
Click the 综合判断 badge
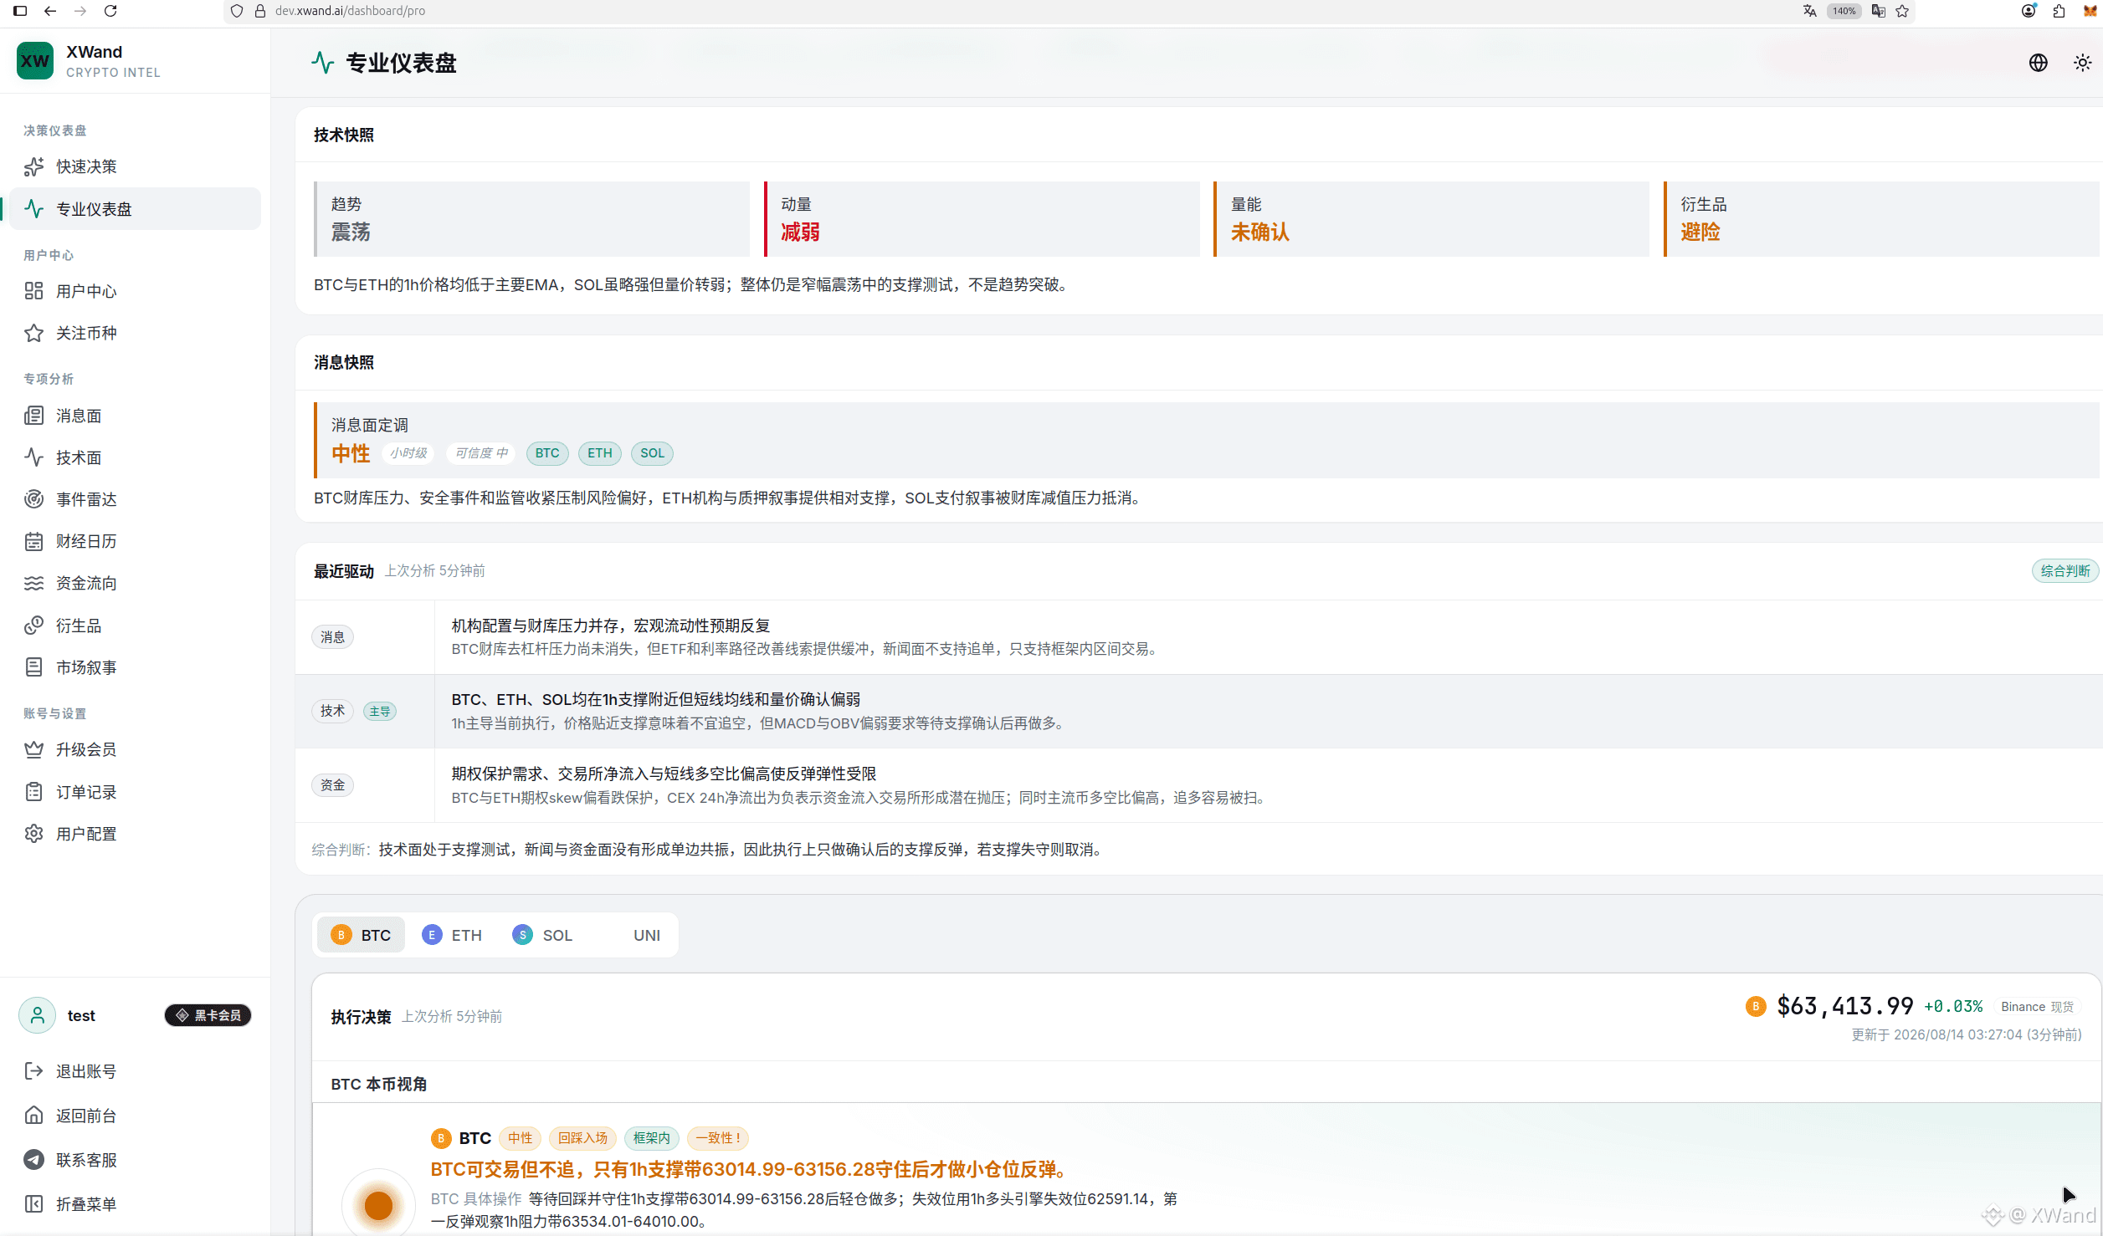click(2065, 571)
